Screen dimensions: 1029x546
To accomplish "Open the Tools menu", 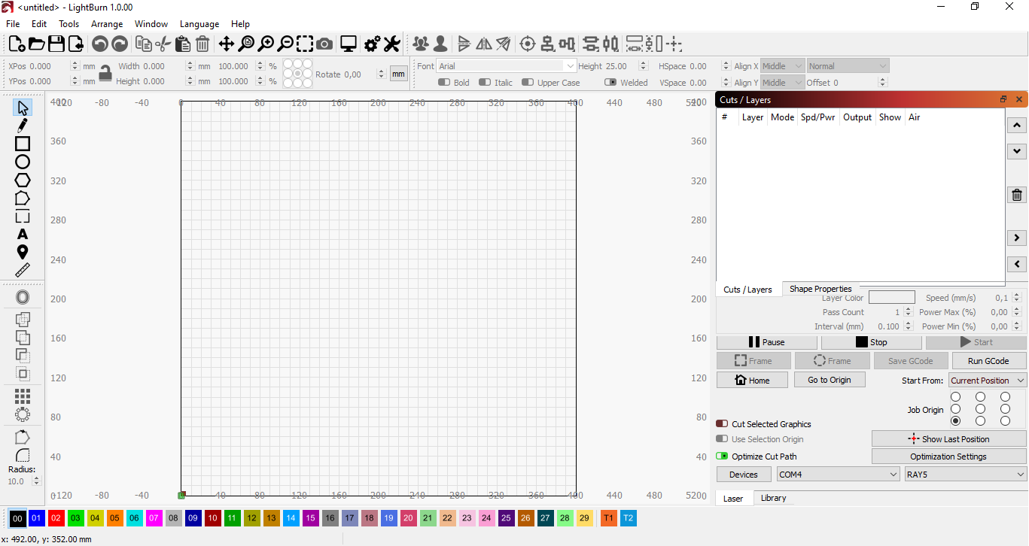I will coord(69,24).
